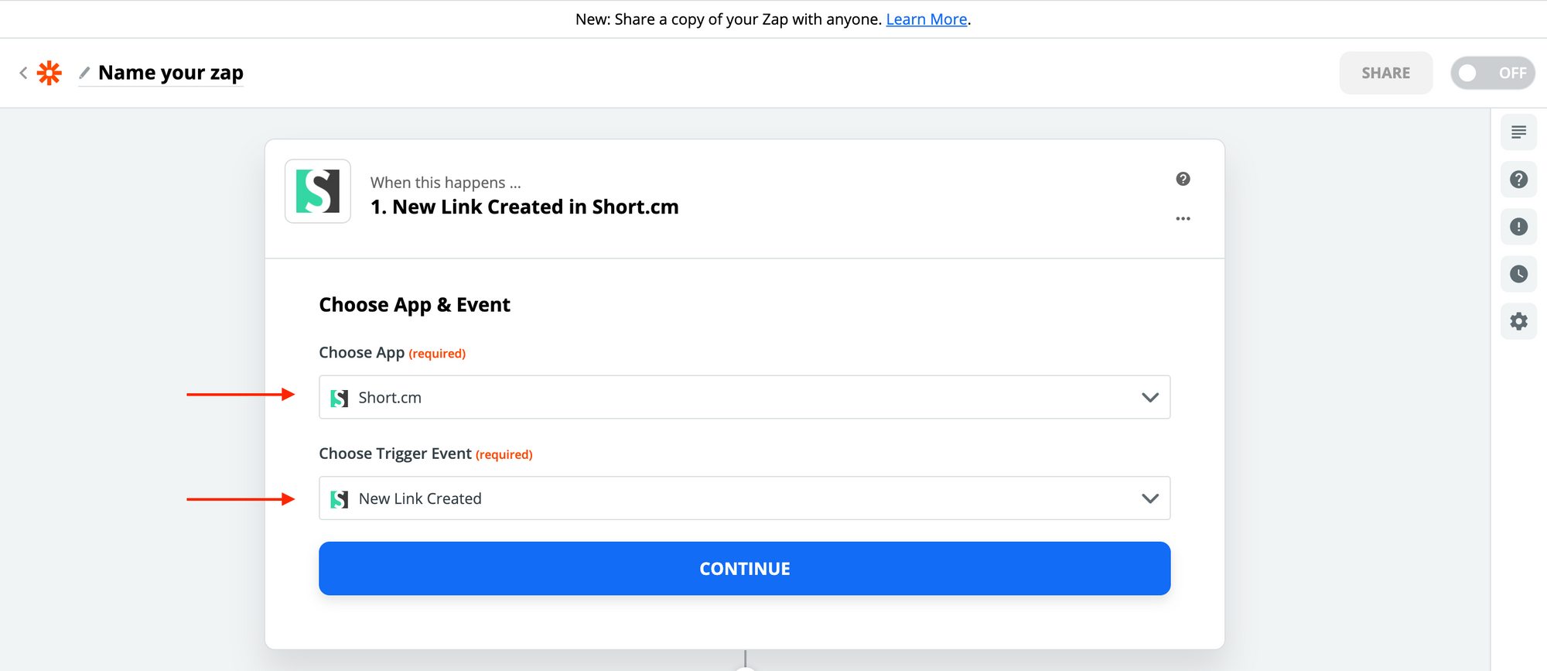This screenshot has width=1547, height=671.
Task: Go back using the left chevron arrow
Action: (23, 73)
